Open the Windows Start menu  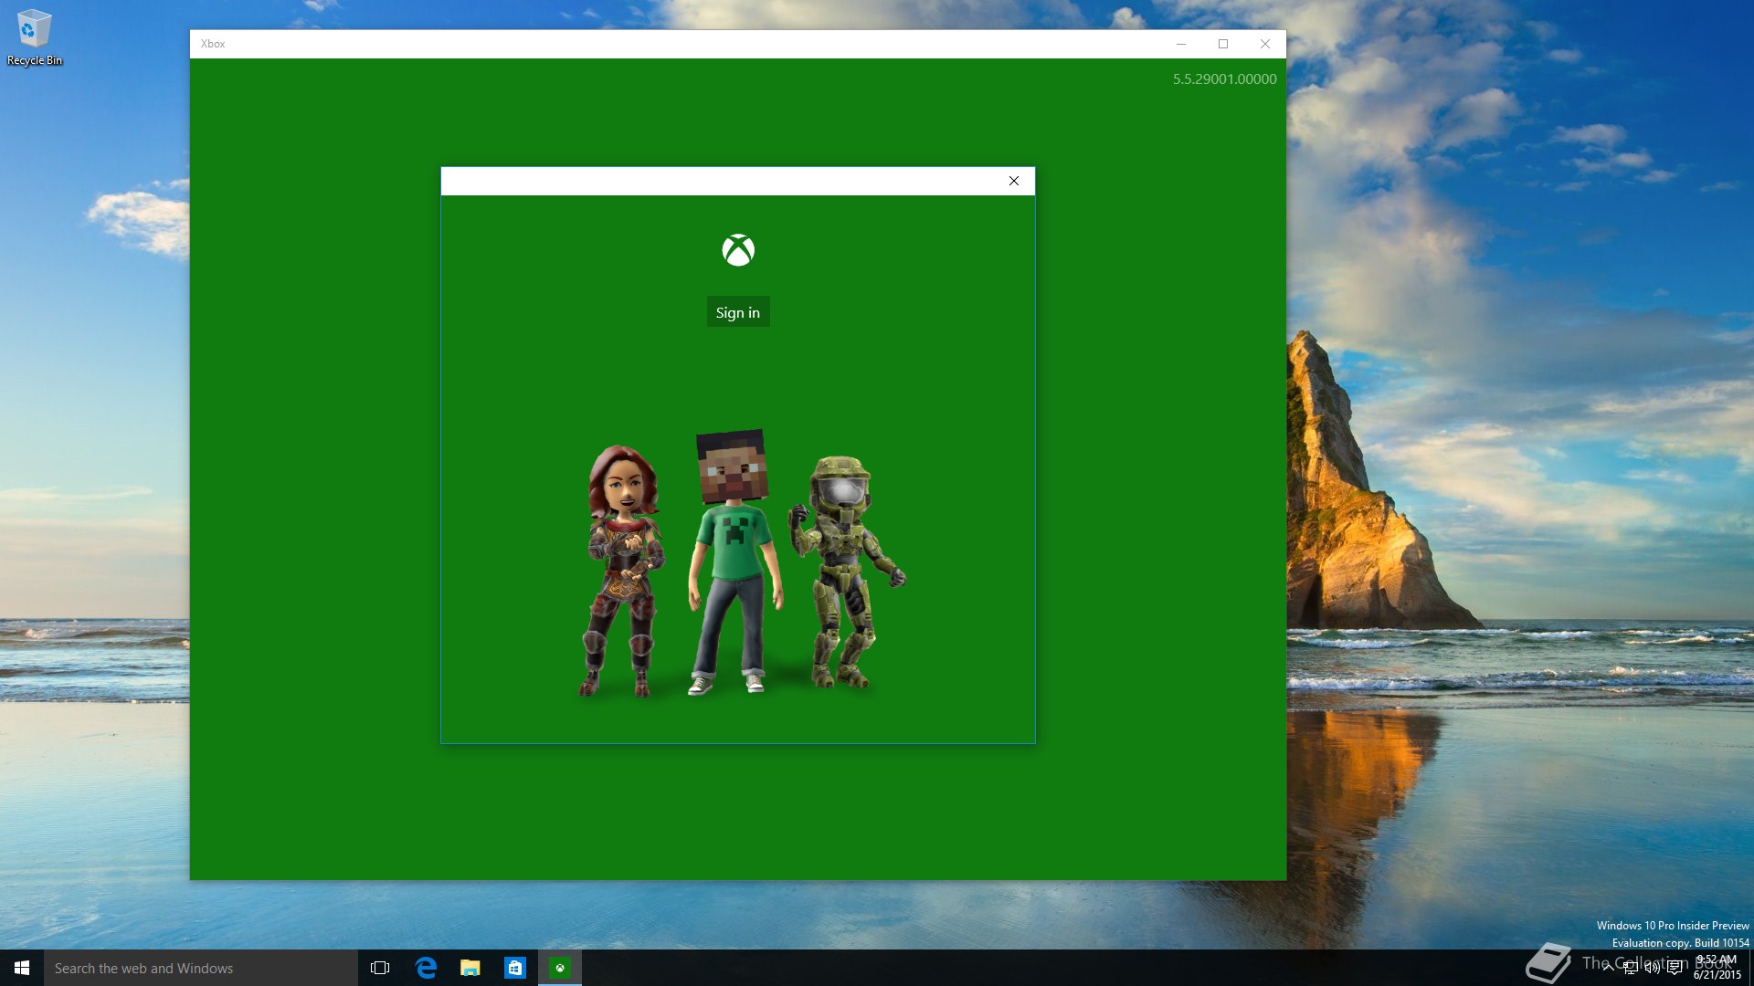click(22, 968)
